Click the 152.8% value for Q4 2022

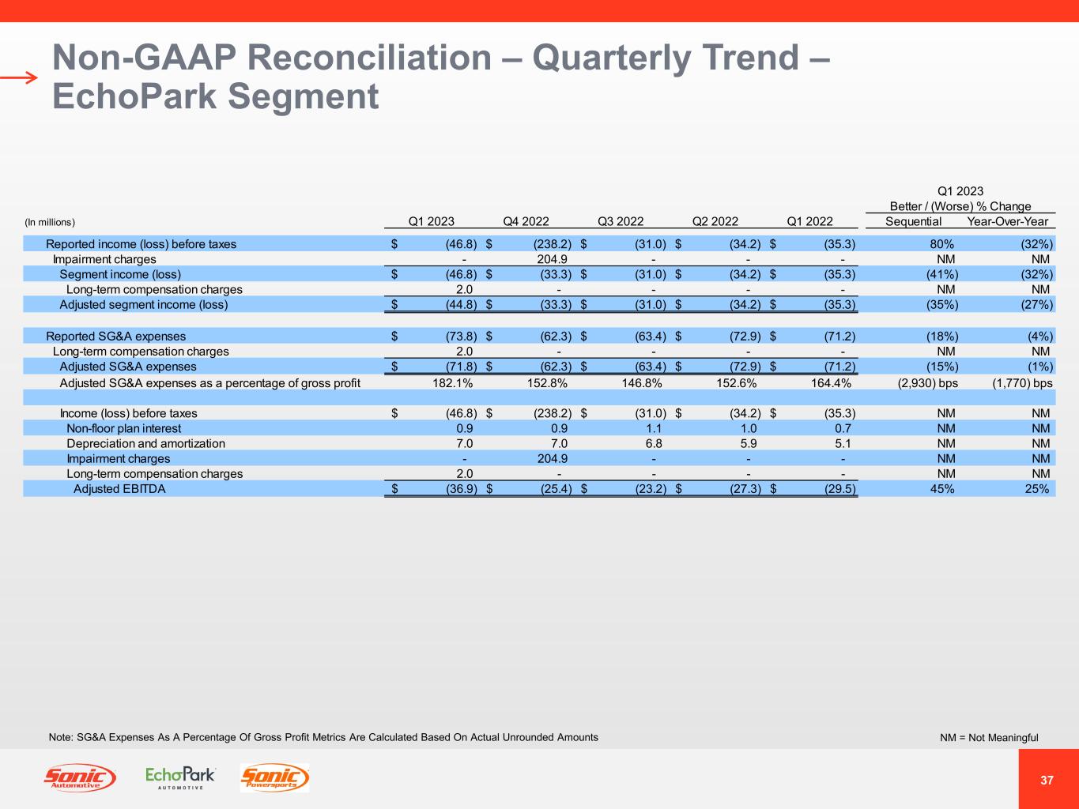[x=547, y=383]
